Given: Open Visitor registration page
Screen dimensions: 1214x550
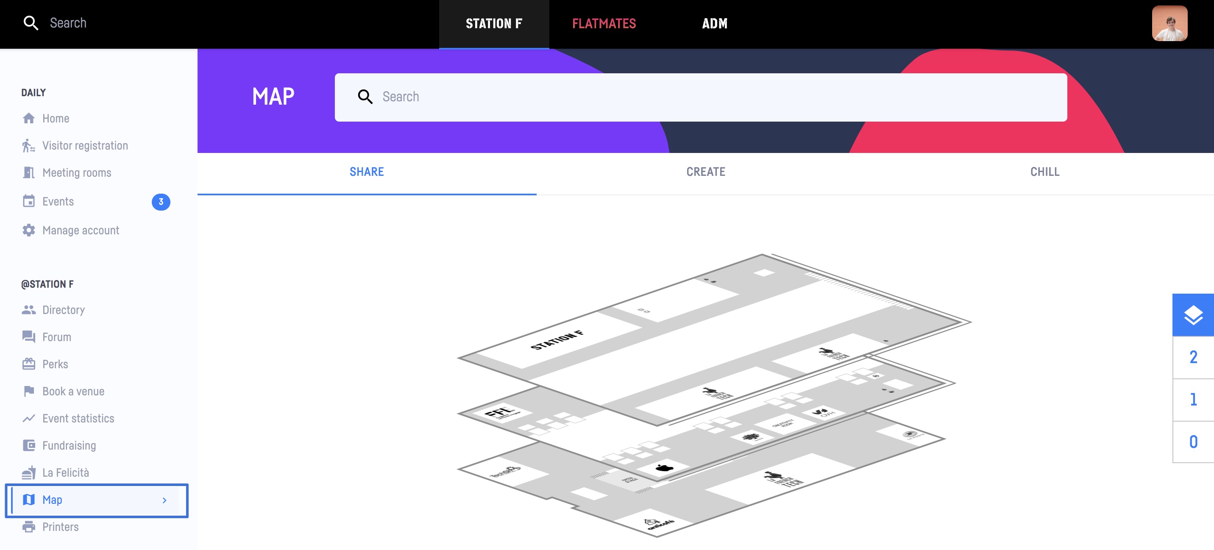Looking at the screenshot, I should coord(85,146).
